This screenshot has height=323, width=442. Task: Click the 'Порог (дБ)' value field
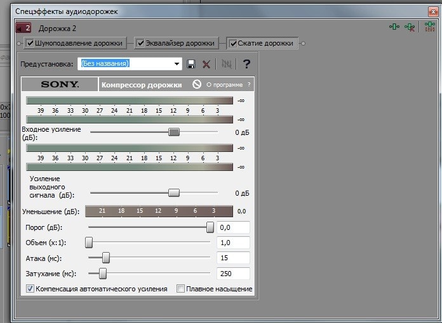(233, 227)
